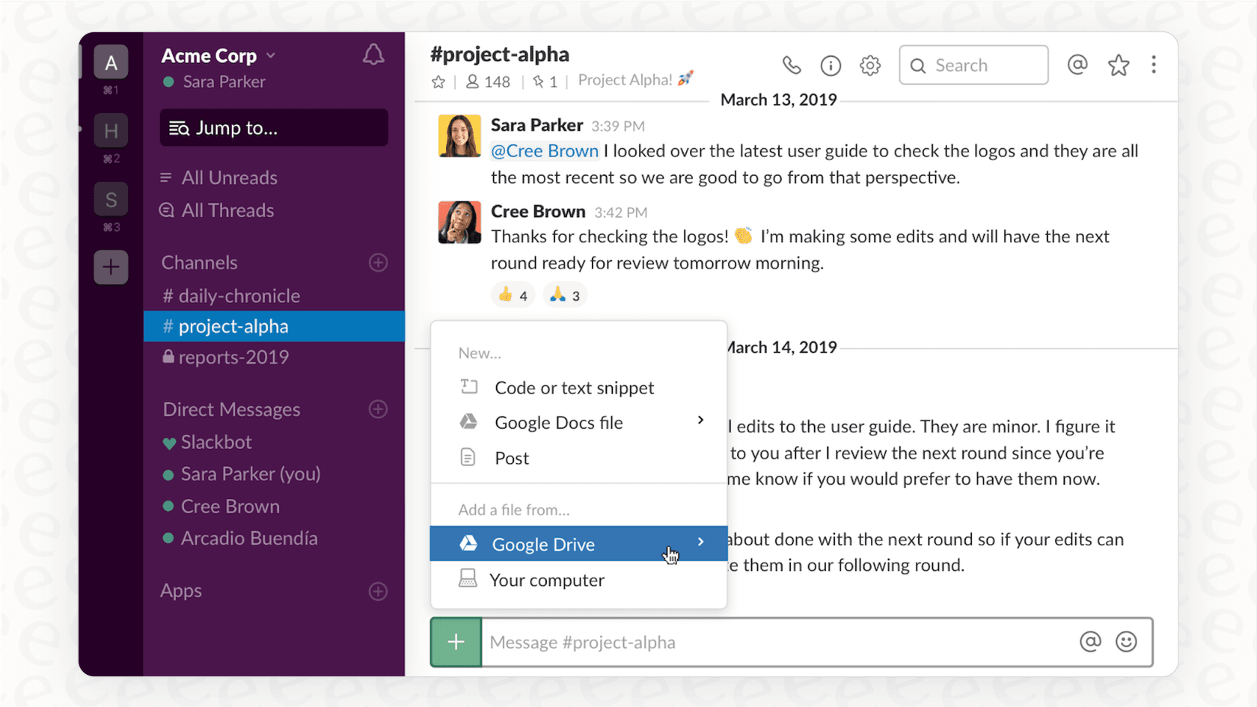Open saved items via star icon
The image size is (1257, 707).
(1118, 65)
